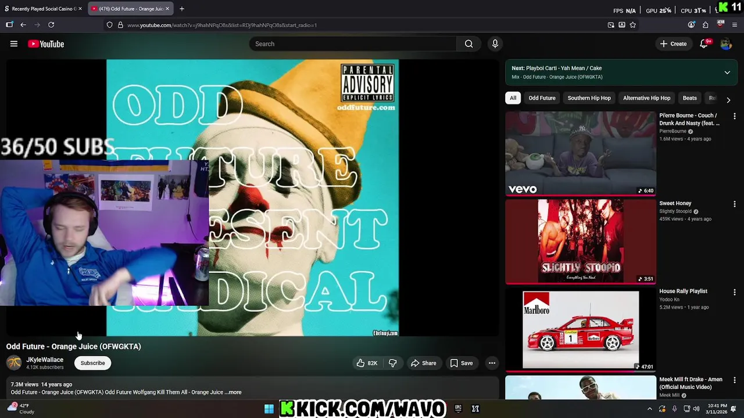This screenshot has width=744, height=418.
Task: Click the tracking protection shield icon
Action: (109, 25)
